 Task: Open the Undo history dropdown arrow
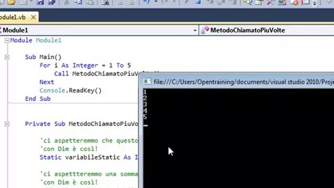coord(156,2)
